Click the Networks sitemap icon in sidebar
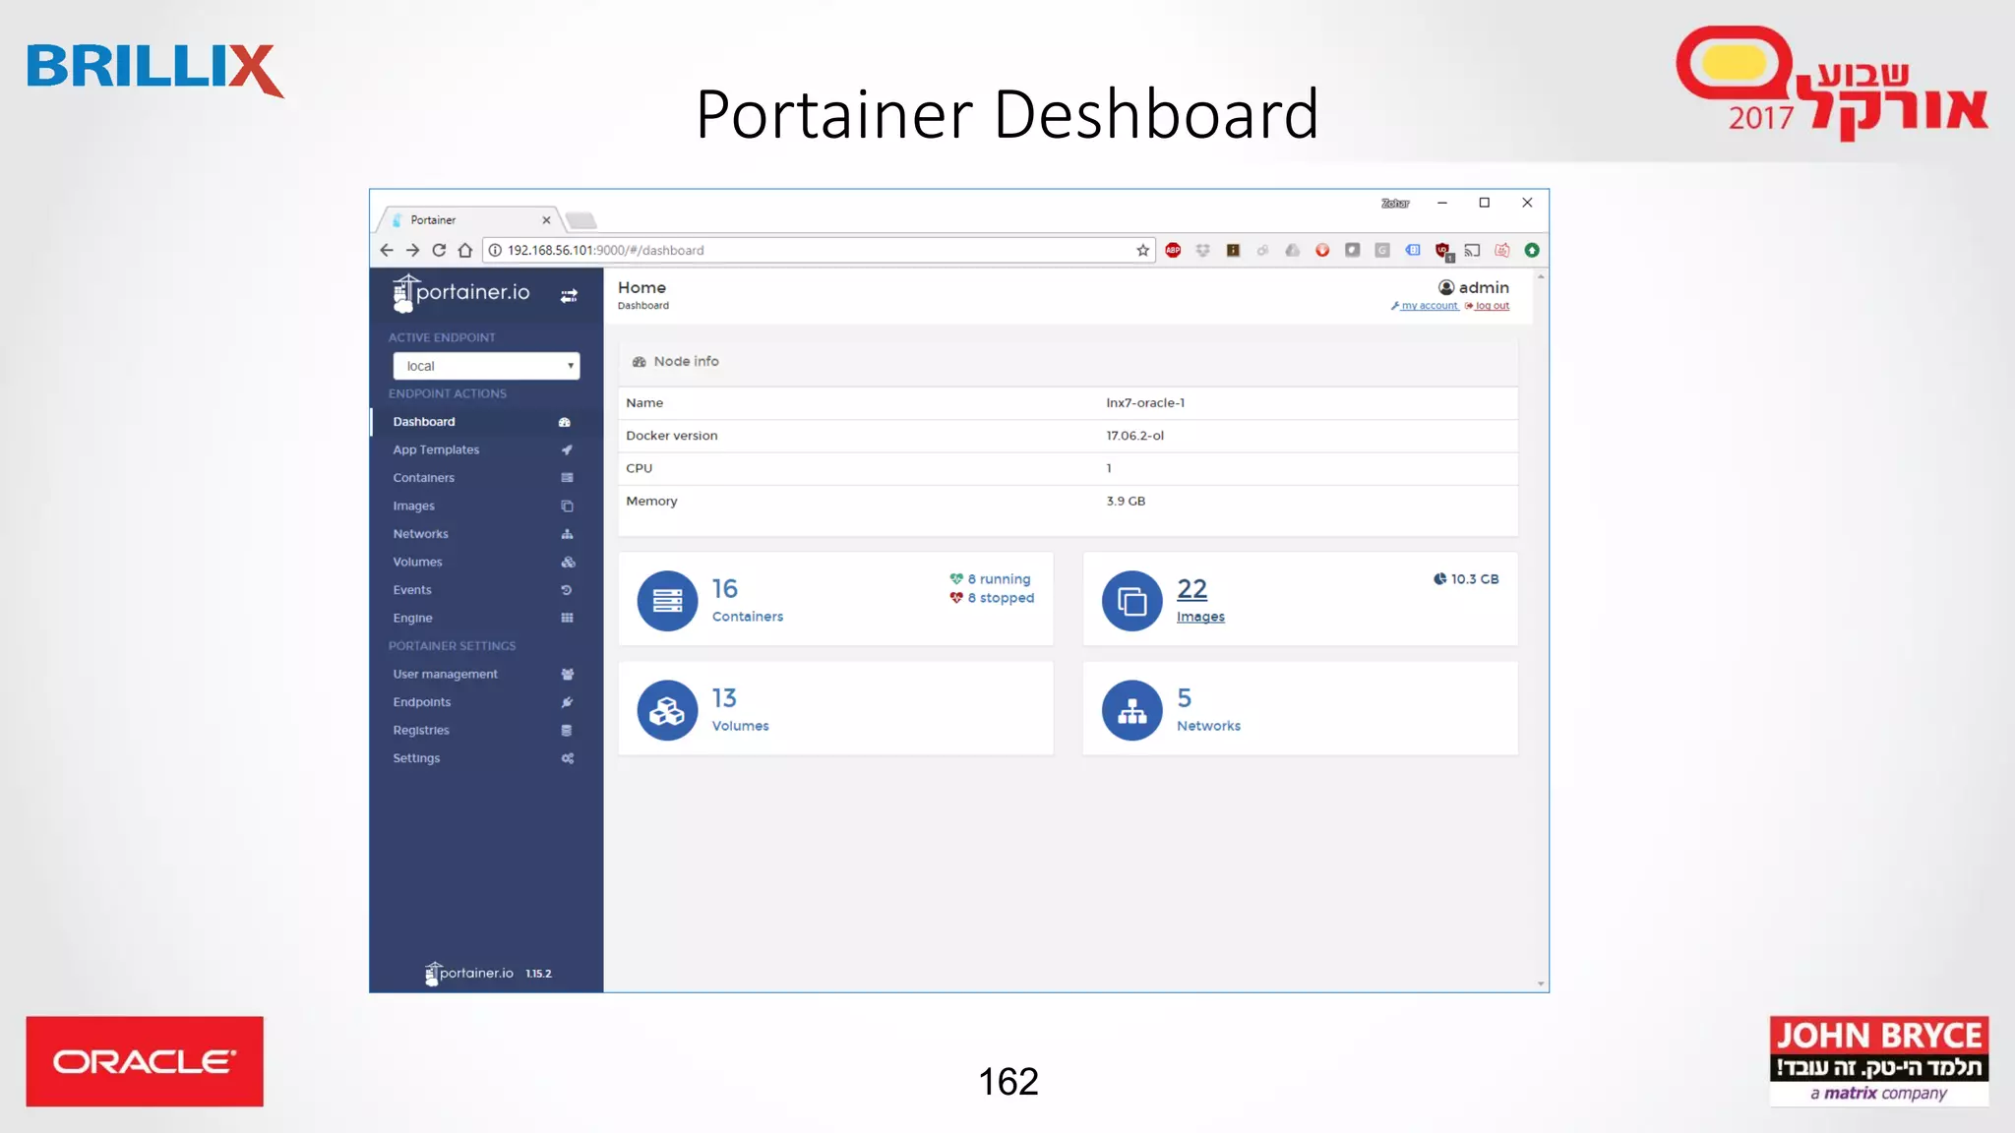This screenshot has width=2015, height=1133. point(567,534)
